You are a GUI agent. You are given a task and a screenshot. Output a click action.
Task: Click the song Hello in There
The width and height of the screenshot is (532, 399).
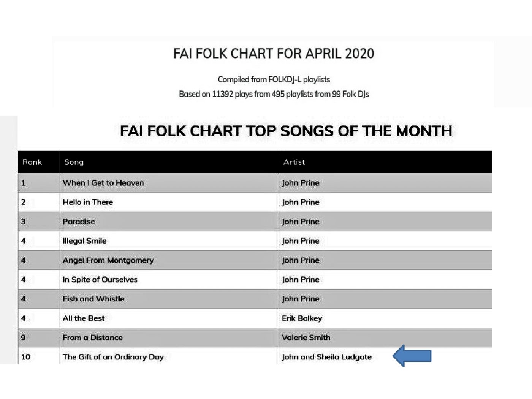[88, 202]
